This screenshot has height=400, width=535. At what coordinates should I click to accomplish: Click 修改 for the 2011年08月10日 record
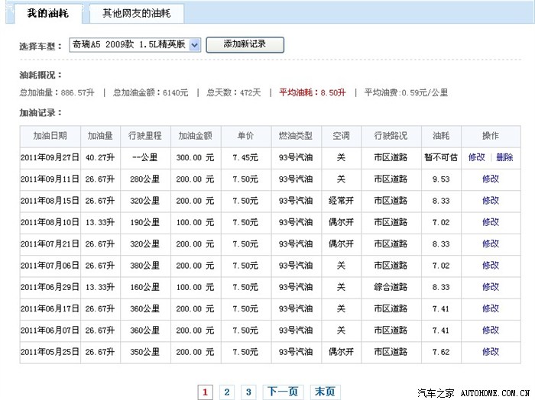coord(490,222)
